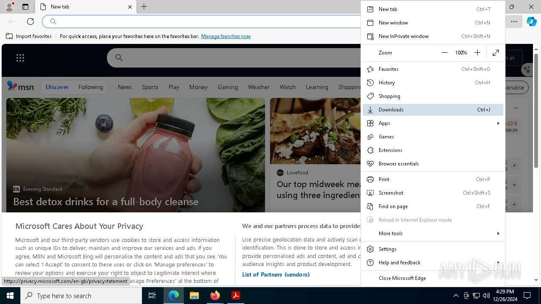
Task: Choose Print from menu
Action: pyautogui.click(x=433, y=179)
